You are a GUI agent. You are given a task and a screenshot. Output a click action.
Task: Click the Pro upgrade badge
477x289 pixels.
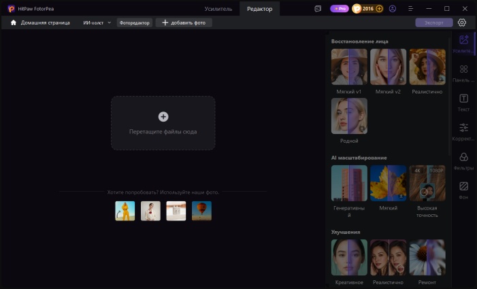click(x=339, y=9)
